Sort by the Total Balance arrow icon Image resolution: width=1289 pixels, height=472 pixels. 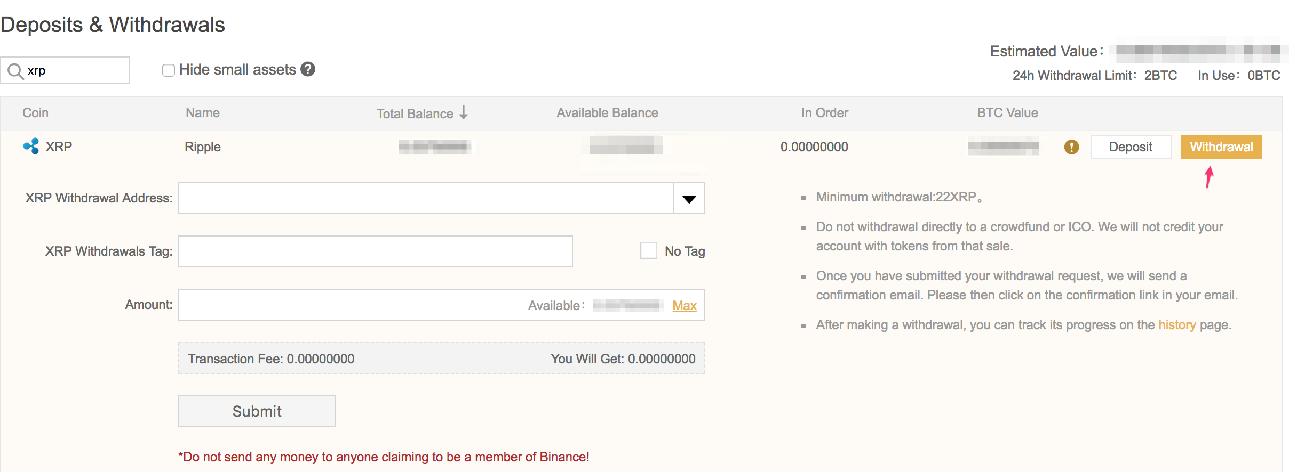(x=464, y=112)
